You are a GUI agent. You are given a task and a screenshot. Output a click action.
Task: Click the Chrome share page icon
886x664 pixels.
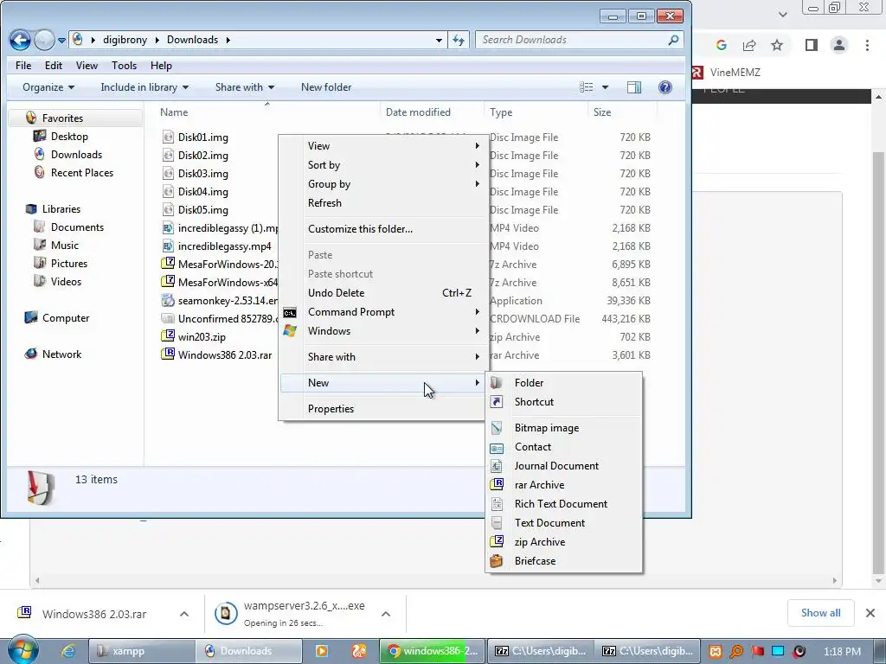tap(749, 45)
